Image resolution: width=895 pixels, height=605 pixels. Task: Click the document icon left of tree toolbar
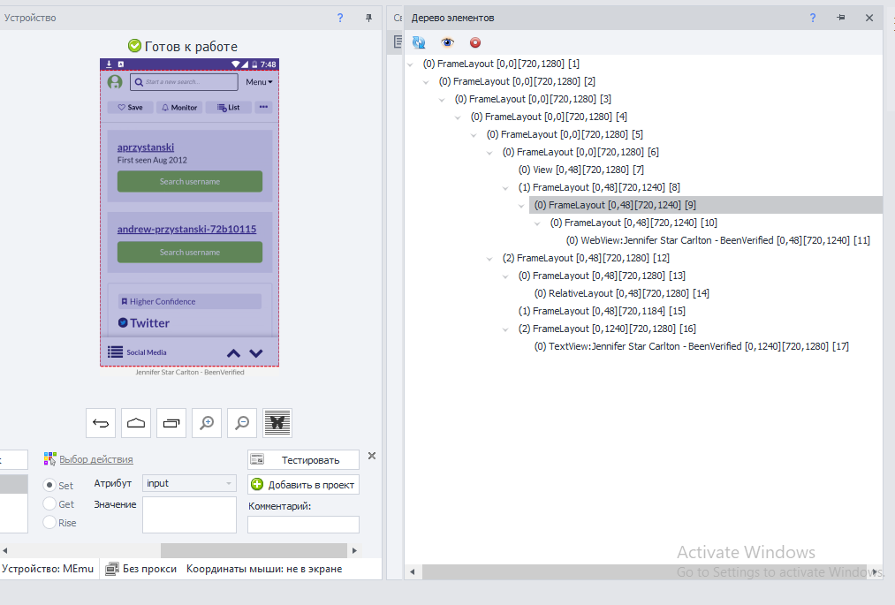pos(398,42)
